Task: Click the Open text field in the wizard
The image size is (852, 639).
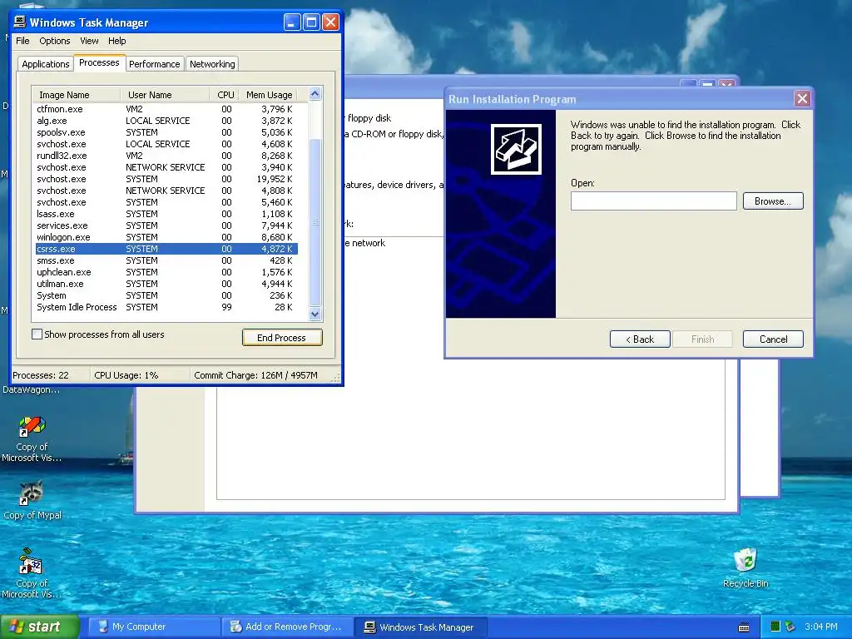Action: [x=654, y=201]
